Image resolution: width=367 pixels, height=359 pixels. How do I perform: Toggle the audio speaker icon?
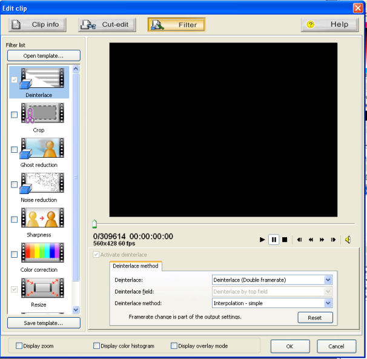point(348,240)
